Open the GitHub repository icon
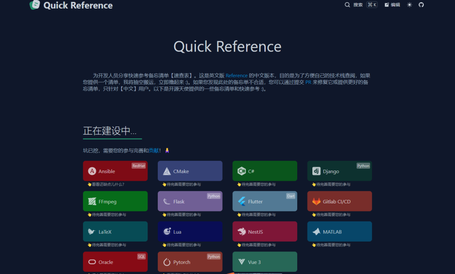The image size is (455, 274). click(421, 4)
